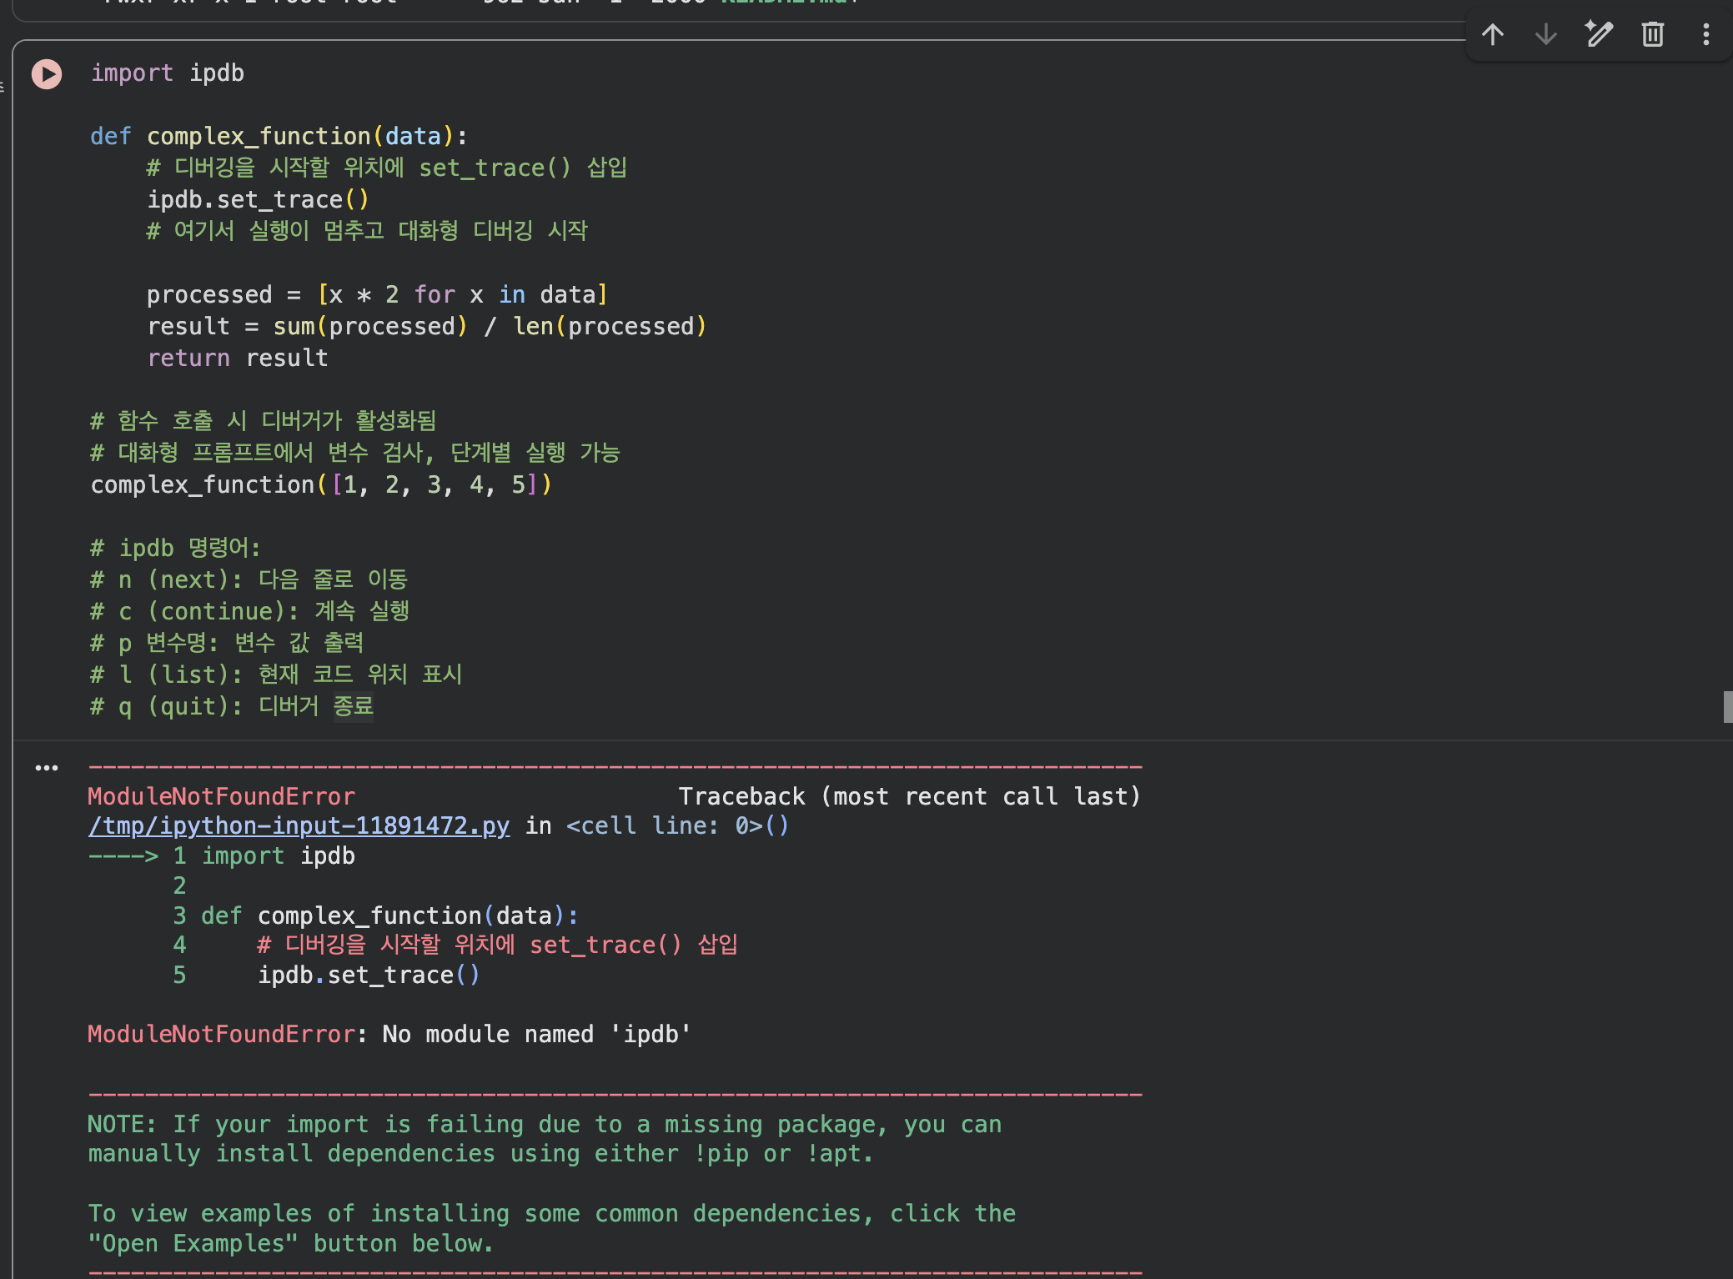Click comment '# l (list): 현재 코드 위치 표시'
1733x1279 pixels.
click(x=276, y=675)
